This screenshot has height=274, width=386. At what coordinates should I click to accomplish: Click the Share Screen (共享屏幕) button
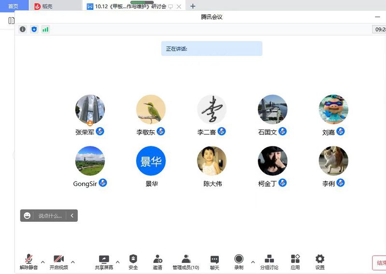[x=104, y=261]
